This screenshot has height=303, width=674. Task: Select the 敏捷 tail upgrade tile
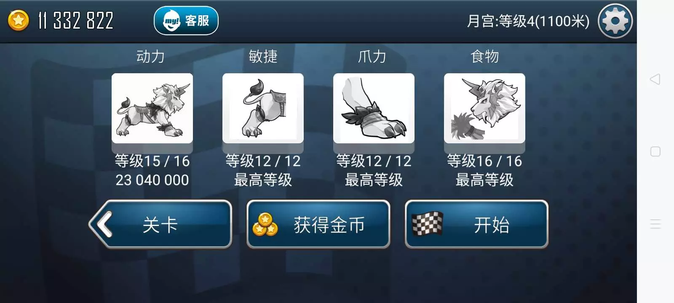click(x=263, y=109)
